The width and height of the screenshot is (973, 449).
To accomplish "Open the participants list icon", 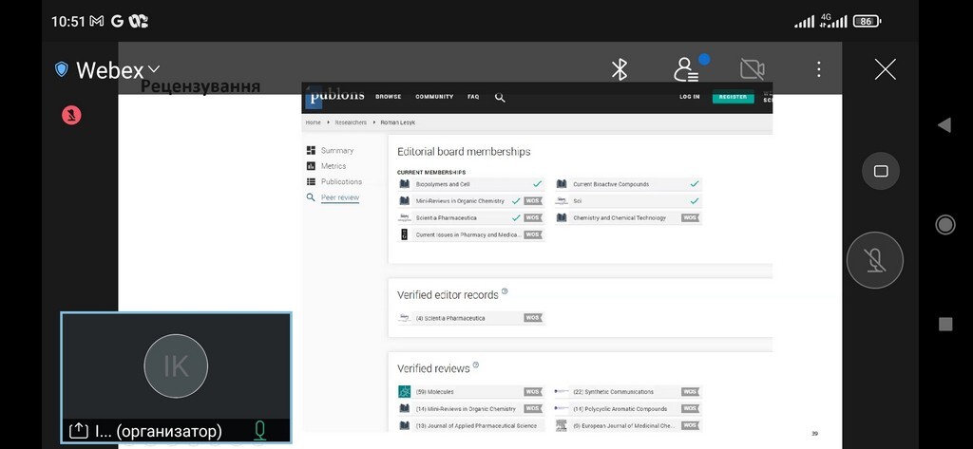I will [x=686, y=69].
